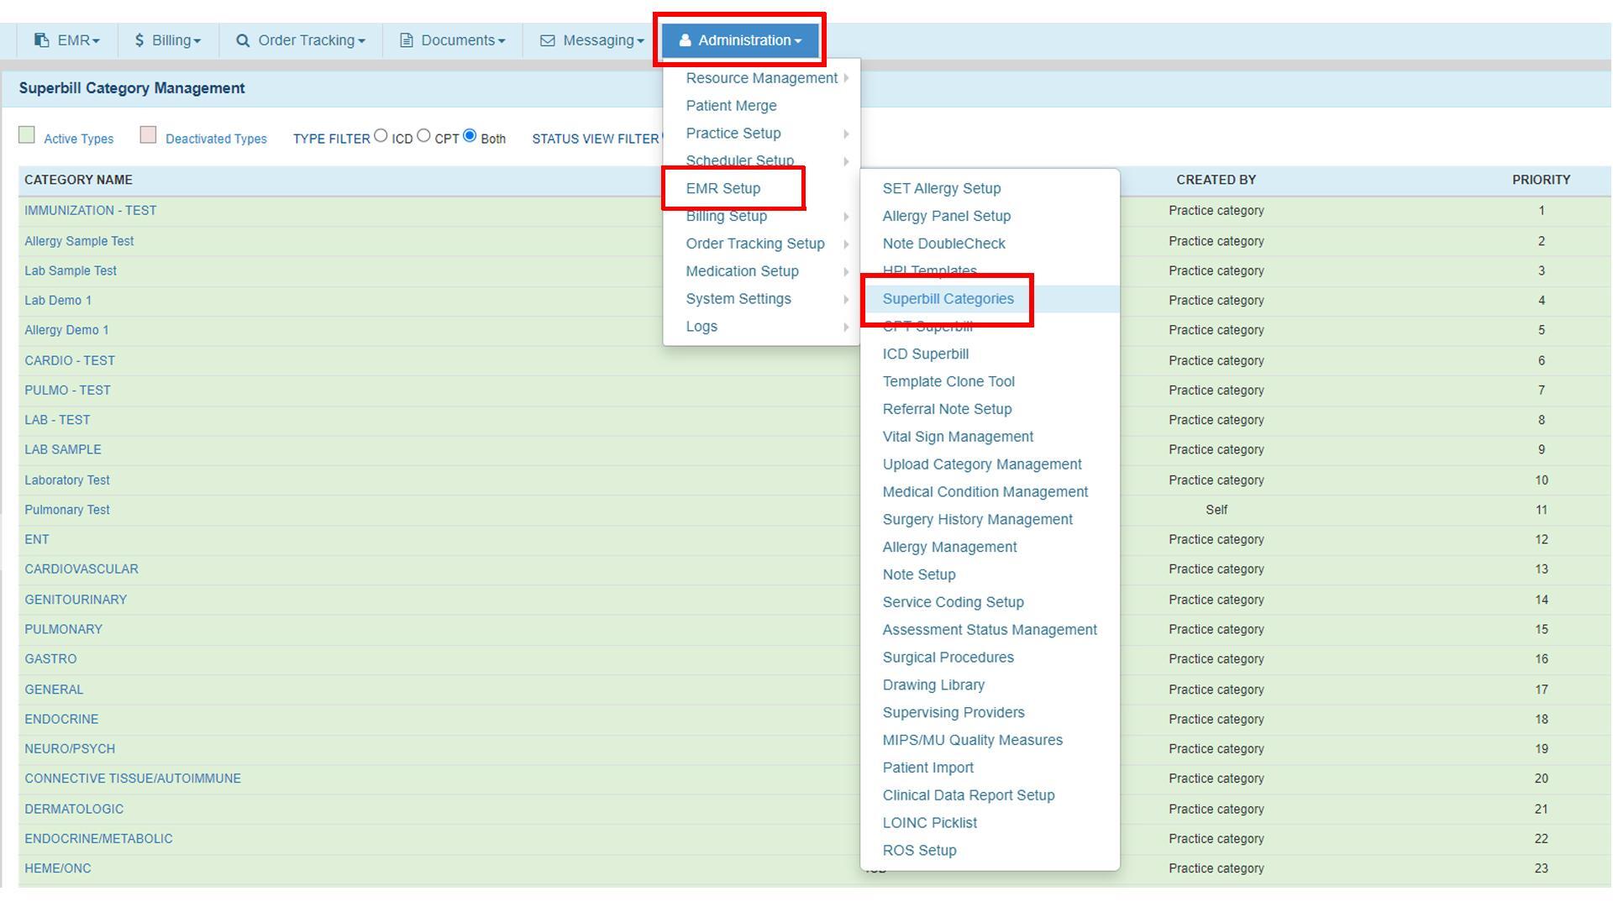Click the green Active Types swatch
1613x907 pixels.
(x=27, y=135)
